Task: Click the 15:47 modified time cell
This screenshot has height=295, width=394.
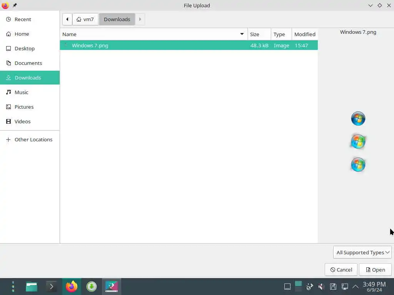Action: pyautogui.click(x=301, y=45)
